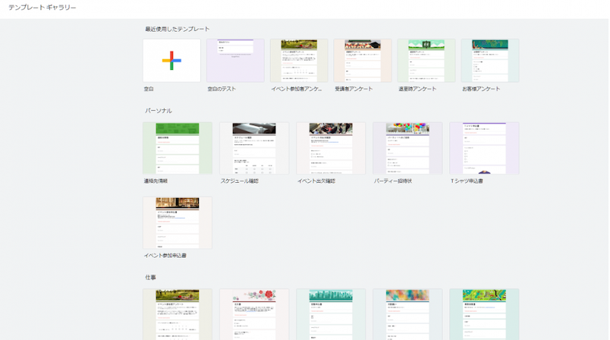Choose the 受講者アンケート template thumbnail
Screen dimensions: 610x340
[363, 60]
